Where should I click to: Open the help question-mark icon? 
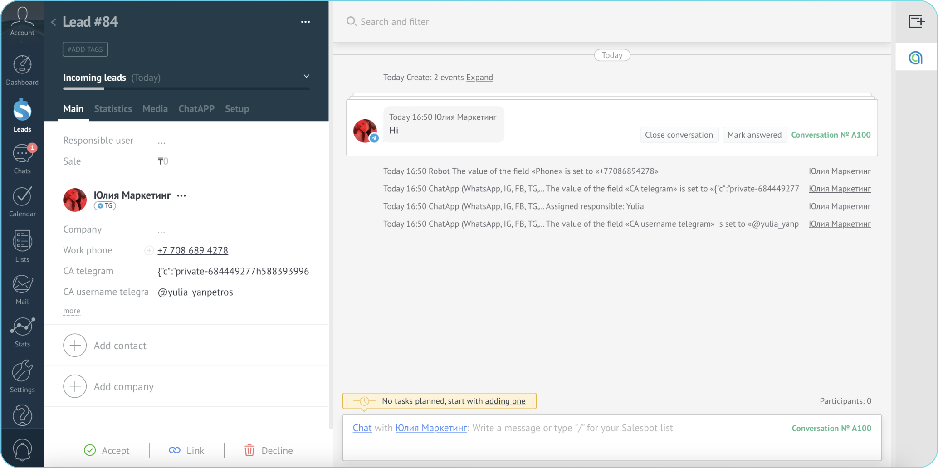pyautogui.click(x=22, y=415)
